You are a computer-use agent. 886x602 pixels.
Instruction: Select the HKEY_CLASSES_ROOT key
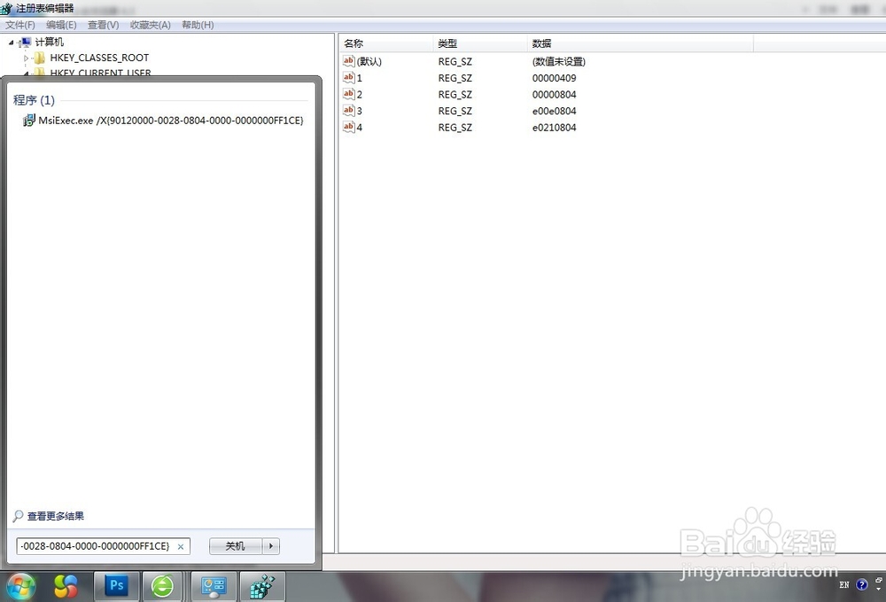click(x=99, y=58)
